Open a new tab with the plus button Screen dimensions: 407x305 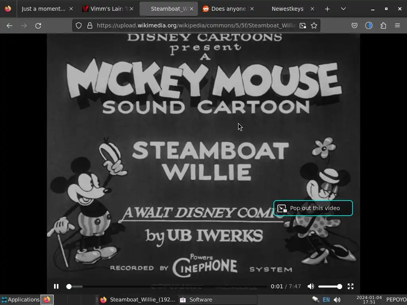click(x=328, y=9)
